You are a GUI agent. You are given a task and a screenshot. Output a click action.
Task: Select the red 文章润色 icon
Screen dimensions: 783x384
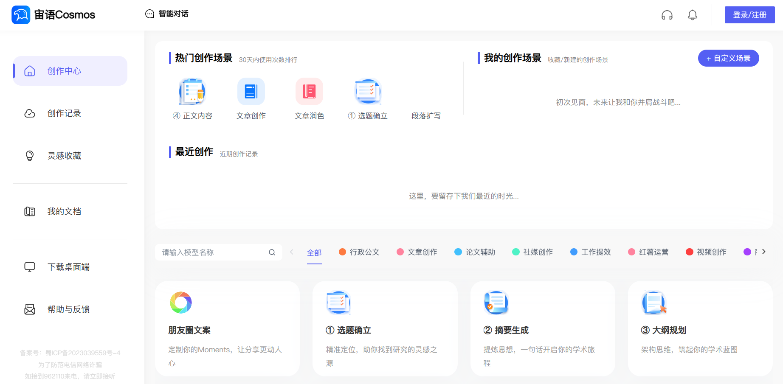(309, 91)
